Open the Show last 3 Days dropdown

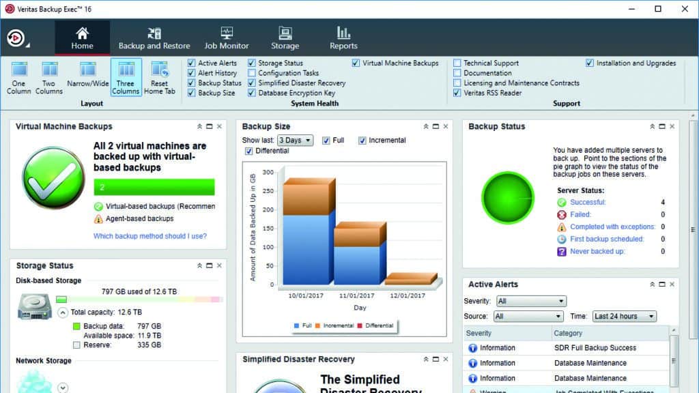click(295, 141)
